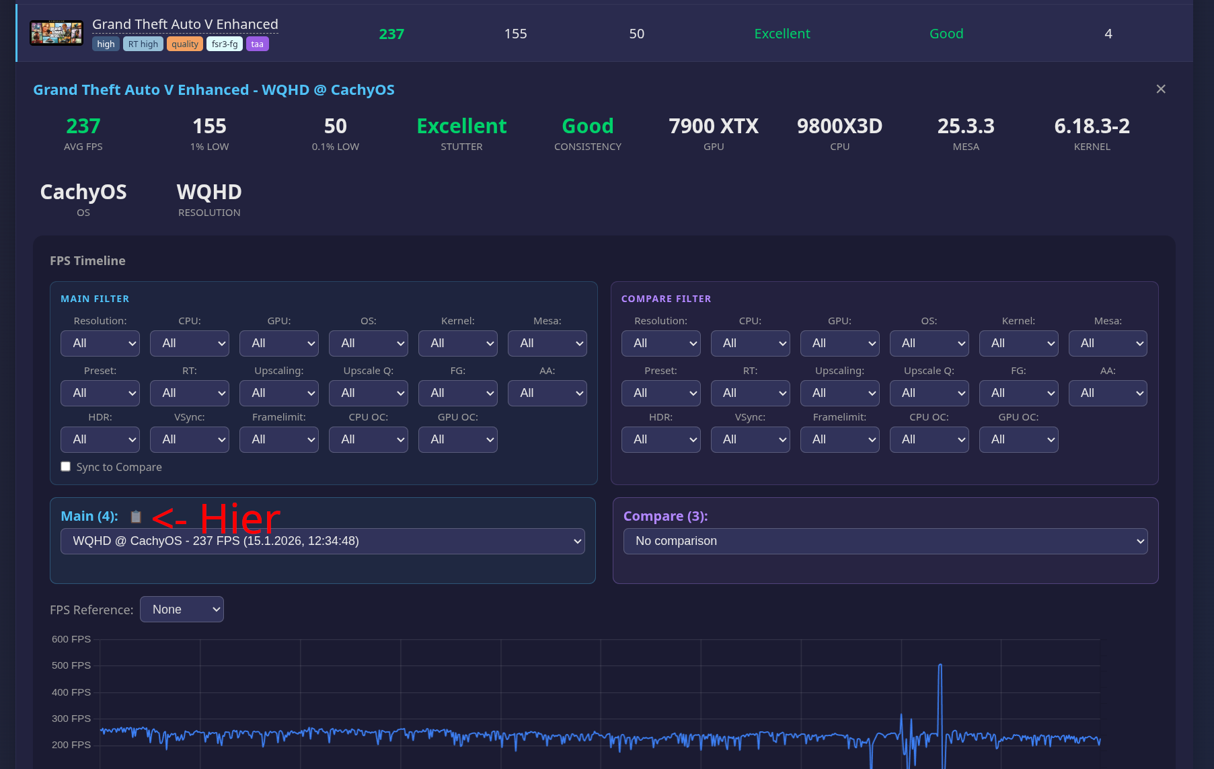
Task: Click the "fsr3-fg" frame generation badge
Action: [x=225, y=44]
